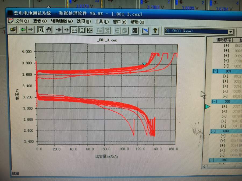
Task: Click the 电压/V axis label
Action: coord(17,94)
